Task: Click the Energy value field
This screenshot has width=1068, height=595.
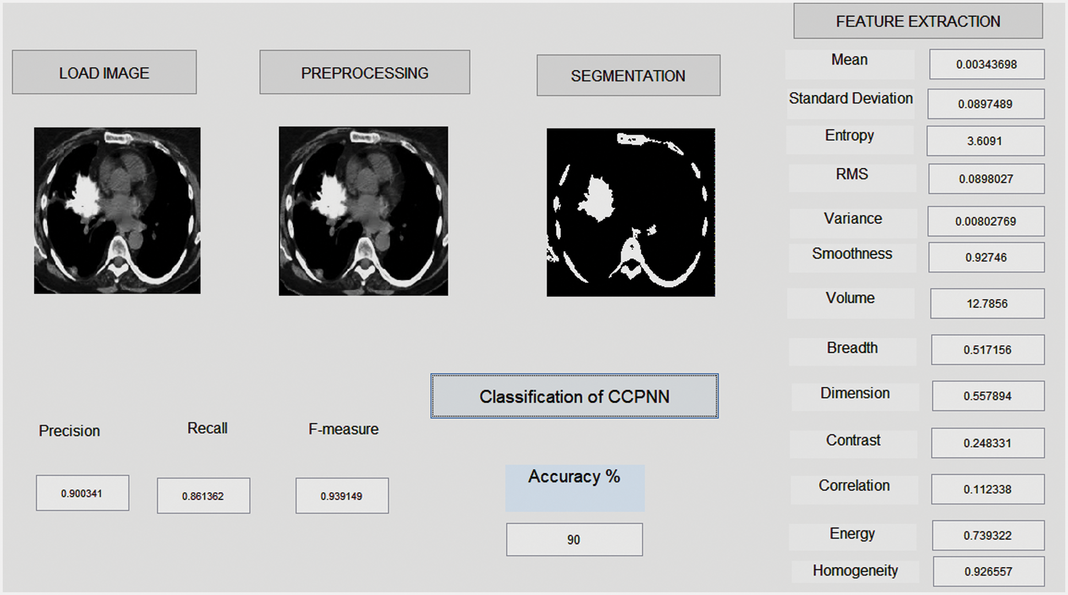Action: point(988,535)
